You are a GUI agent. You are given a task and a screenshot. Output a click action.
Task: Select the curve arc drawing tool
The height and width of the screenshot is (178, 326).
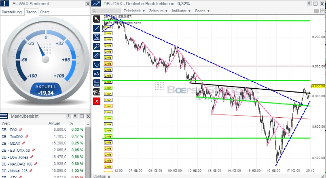(x=97, y=65)
